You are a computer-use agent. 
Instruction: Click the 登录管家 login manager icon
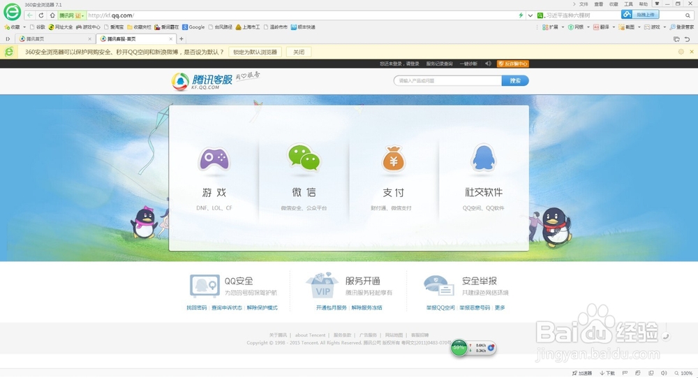pyautogui.click(x=681, y=27)
